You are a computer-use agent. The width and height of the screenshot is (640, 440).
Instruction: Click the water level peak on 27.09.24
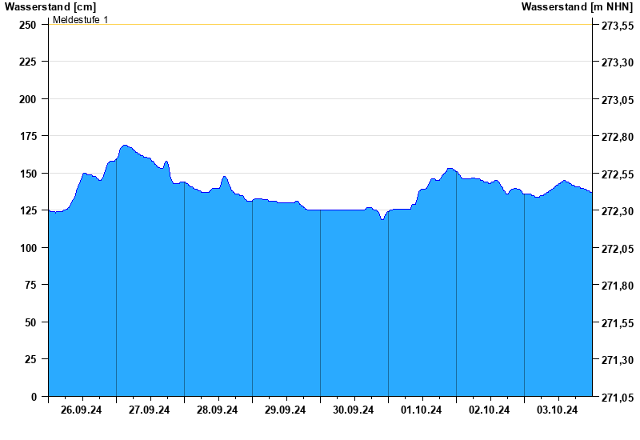(125, 146)
